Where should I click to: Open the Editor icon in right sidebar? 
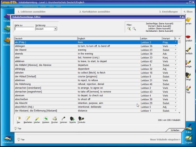[x=188, y=127]
